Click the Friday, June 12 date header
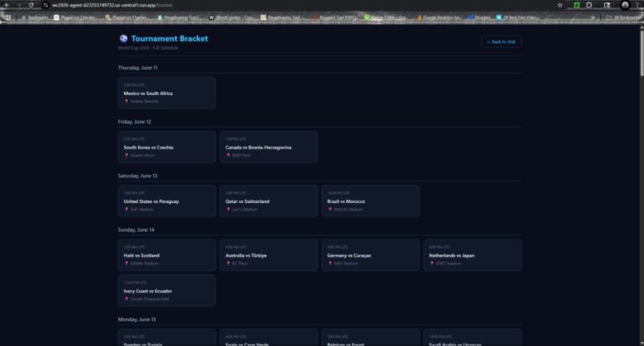Image resolution: width=644 pixels, height=346 pixels. pyautogui.click(x=134, y=122)
